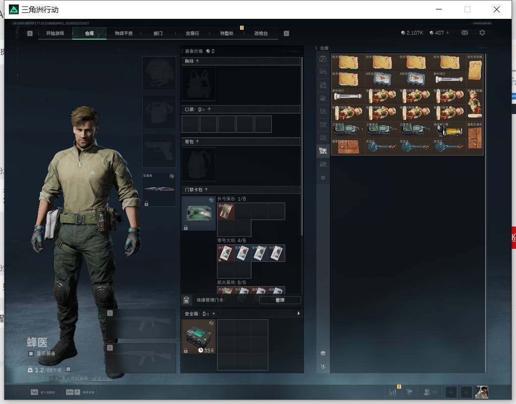516x404 pixels.
Task: Select the tall yellow document in stash
Action: 474,70
